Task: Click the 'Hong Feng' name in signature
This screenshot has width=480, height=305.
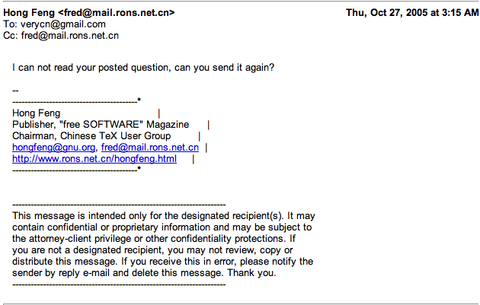Action: (36, 113)
